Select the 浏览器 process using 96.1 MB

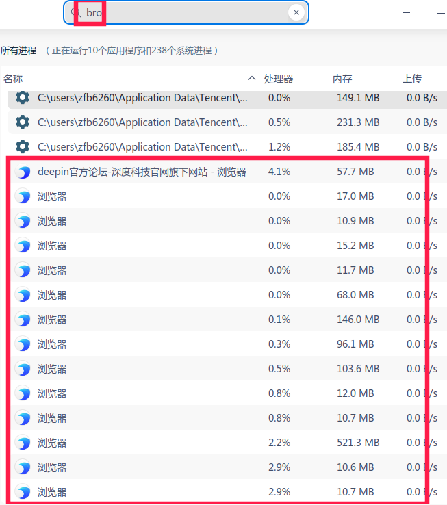[x=227, y=344]
